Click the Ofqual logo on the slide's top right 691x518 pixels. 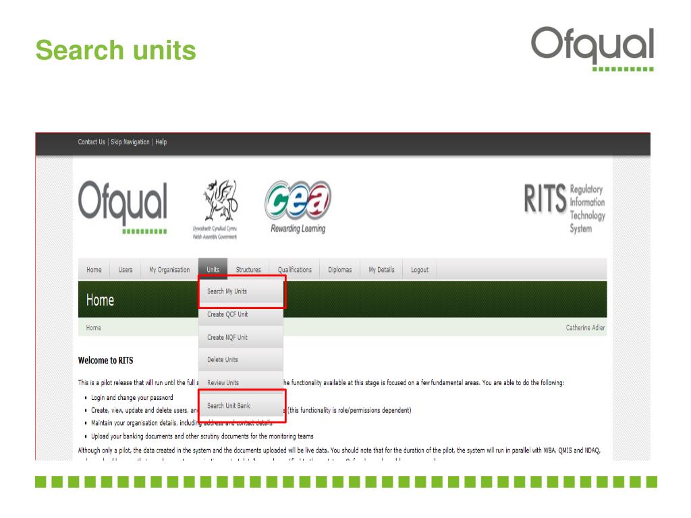592,49
